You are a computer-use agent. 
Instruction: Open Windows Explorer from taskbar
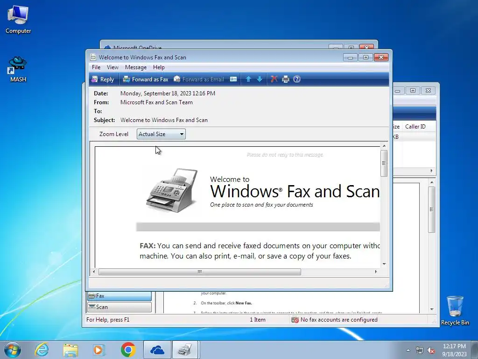tap(70, 350)
